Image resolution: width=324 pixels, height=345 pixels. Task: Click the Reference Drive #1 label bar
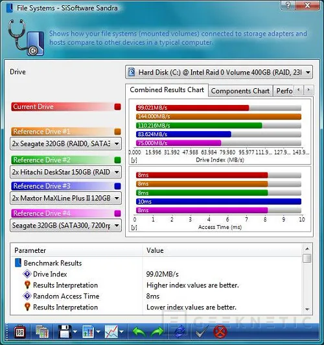coord(66,132)
